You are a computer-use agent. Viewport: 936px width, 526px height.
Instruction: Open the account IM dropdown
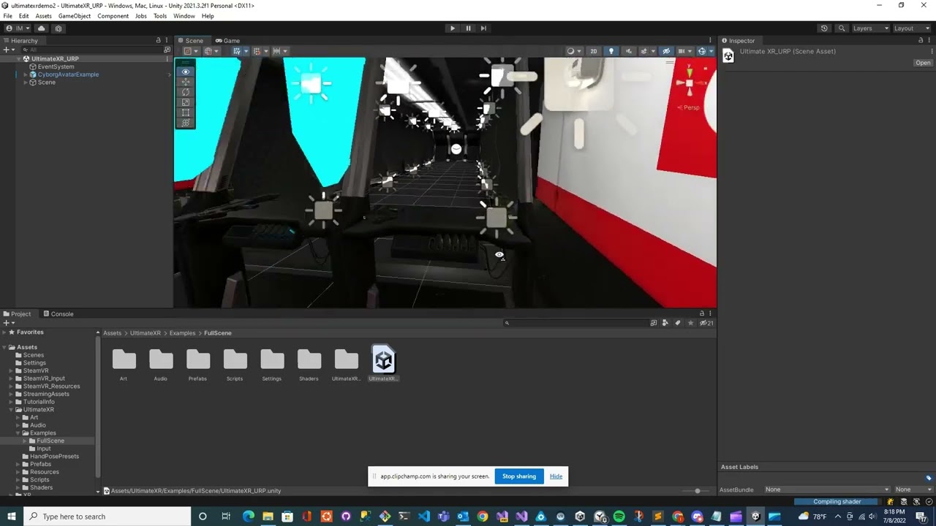click(18, 28)
